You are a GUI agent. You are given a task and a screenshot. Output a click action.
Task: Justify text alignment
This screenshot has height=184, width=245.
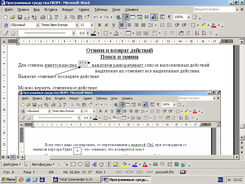coord(143,25)
